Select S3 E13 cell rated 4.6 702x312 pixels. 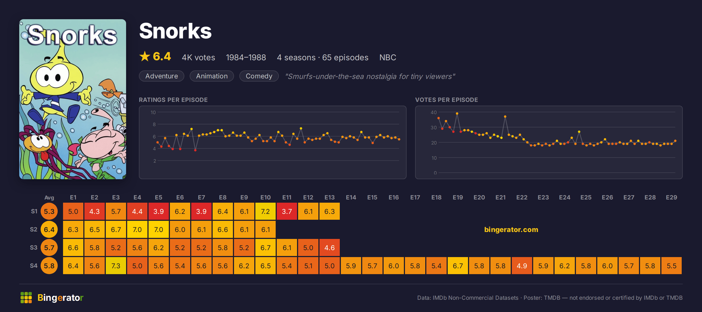click(329, 247)
